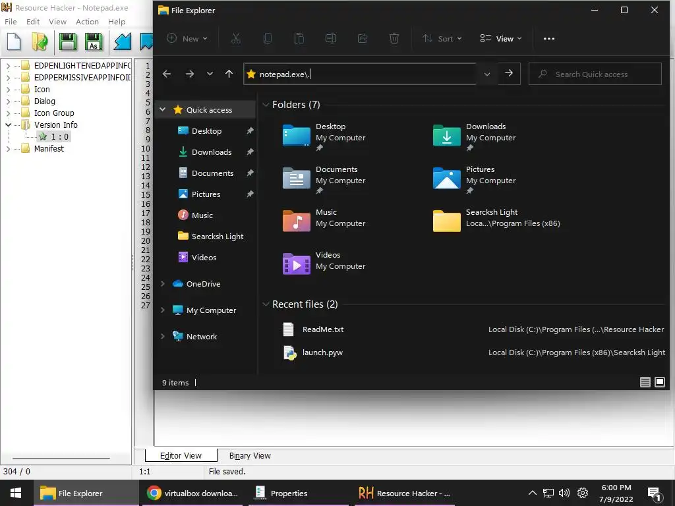
Task: Open the New dropdown in File Explorer
Action: tap(187, 38)
